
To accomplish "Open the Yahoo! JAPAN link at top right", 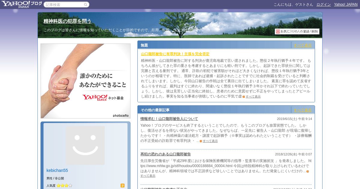I will click(x=346, y=4).
